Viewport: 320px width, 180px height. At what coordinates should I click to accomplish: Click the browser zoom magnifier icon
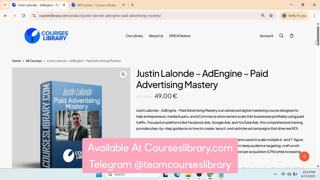point(263,15)
